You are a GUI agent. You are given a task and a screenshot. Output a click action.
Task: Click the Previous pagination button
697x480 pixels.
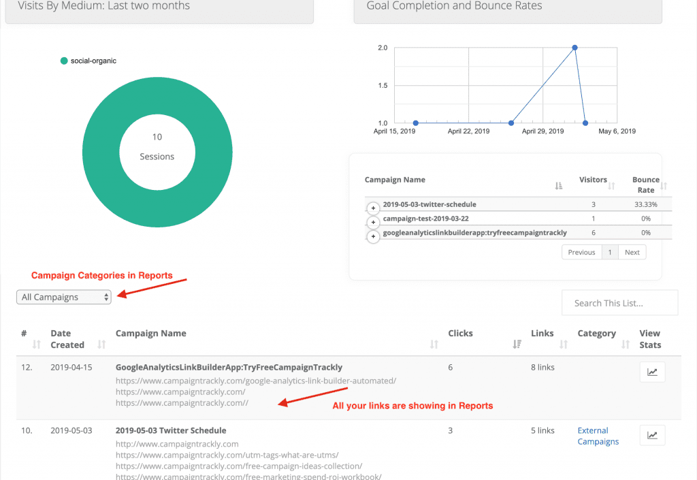[581, 252]
